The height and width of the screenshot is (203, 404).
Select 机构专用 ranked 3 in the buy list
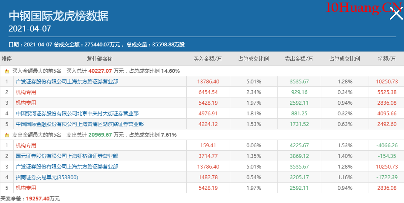[26, 103]
